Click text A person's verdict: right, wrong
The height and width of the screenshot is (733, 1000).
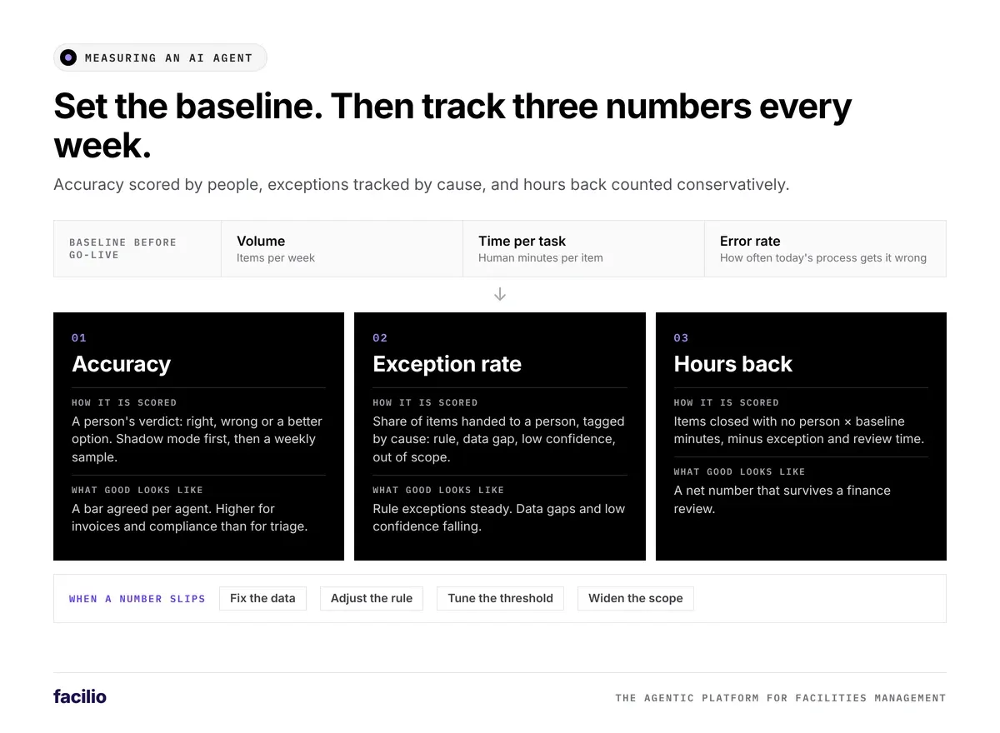point(197,439)
